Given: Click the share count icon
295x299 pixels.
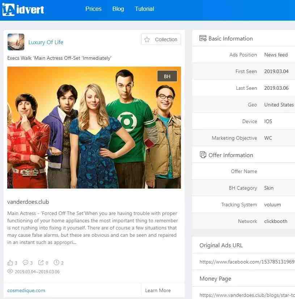Looking at the screenshot, I should (41, 262).
